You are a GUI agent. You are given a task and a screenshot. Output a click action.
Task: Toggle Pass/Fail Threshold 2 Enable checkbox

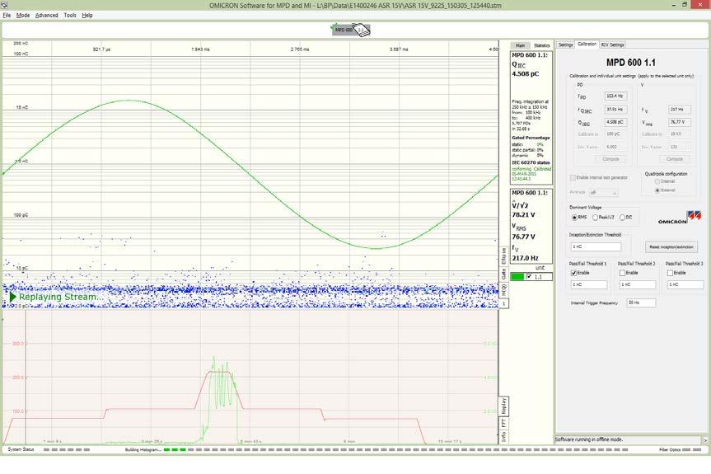(x=622, y=273)
